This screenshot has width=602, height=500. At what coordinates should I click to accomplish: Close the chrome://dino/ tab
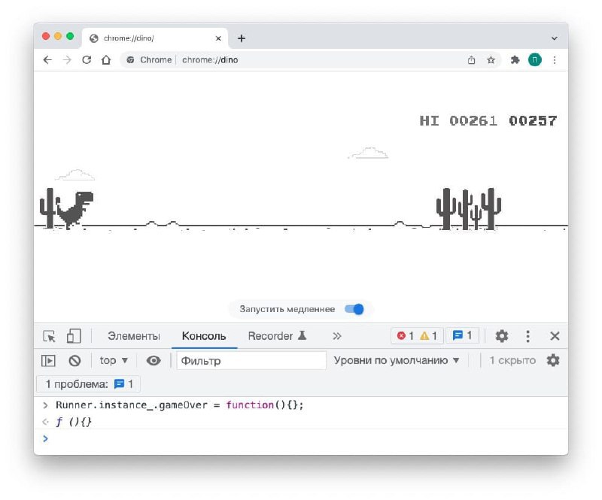coord(218,38)
